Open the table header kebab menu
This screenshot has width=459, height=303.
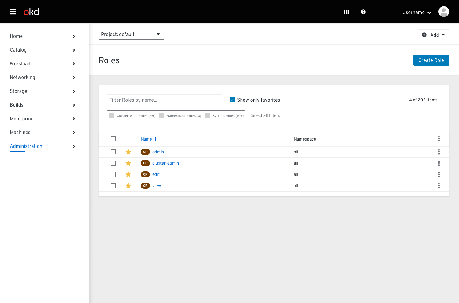point(439,139)
